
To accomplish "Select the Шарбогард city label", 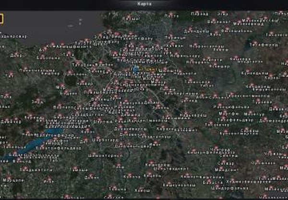I will pyautogui.click(x=105, y=140).
